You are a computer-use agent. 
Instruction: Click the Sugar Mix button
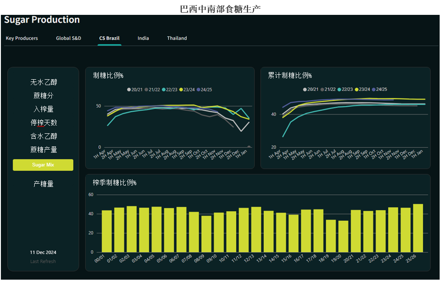[x=43, y=165]
